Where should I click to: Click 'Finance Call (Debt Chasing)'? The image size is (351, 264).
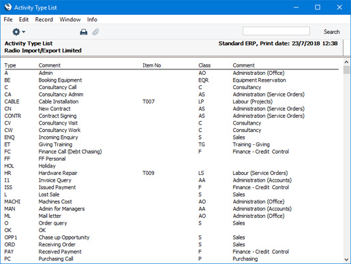70,152
